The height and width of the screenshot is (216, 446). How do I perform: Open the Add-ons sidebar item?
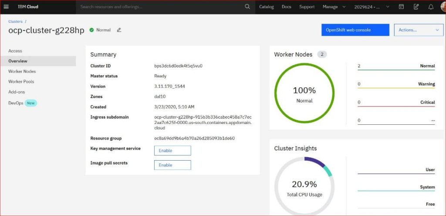[x=17, y=92]
